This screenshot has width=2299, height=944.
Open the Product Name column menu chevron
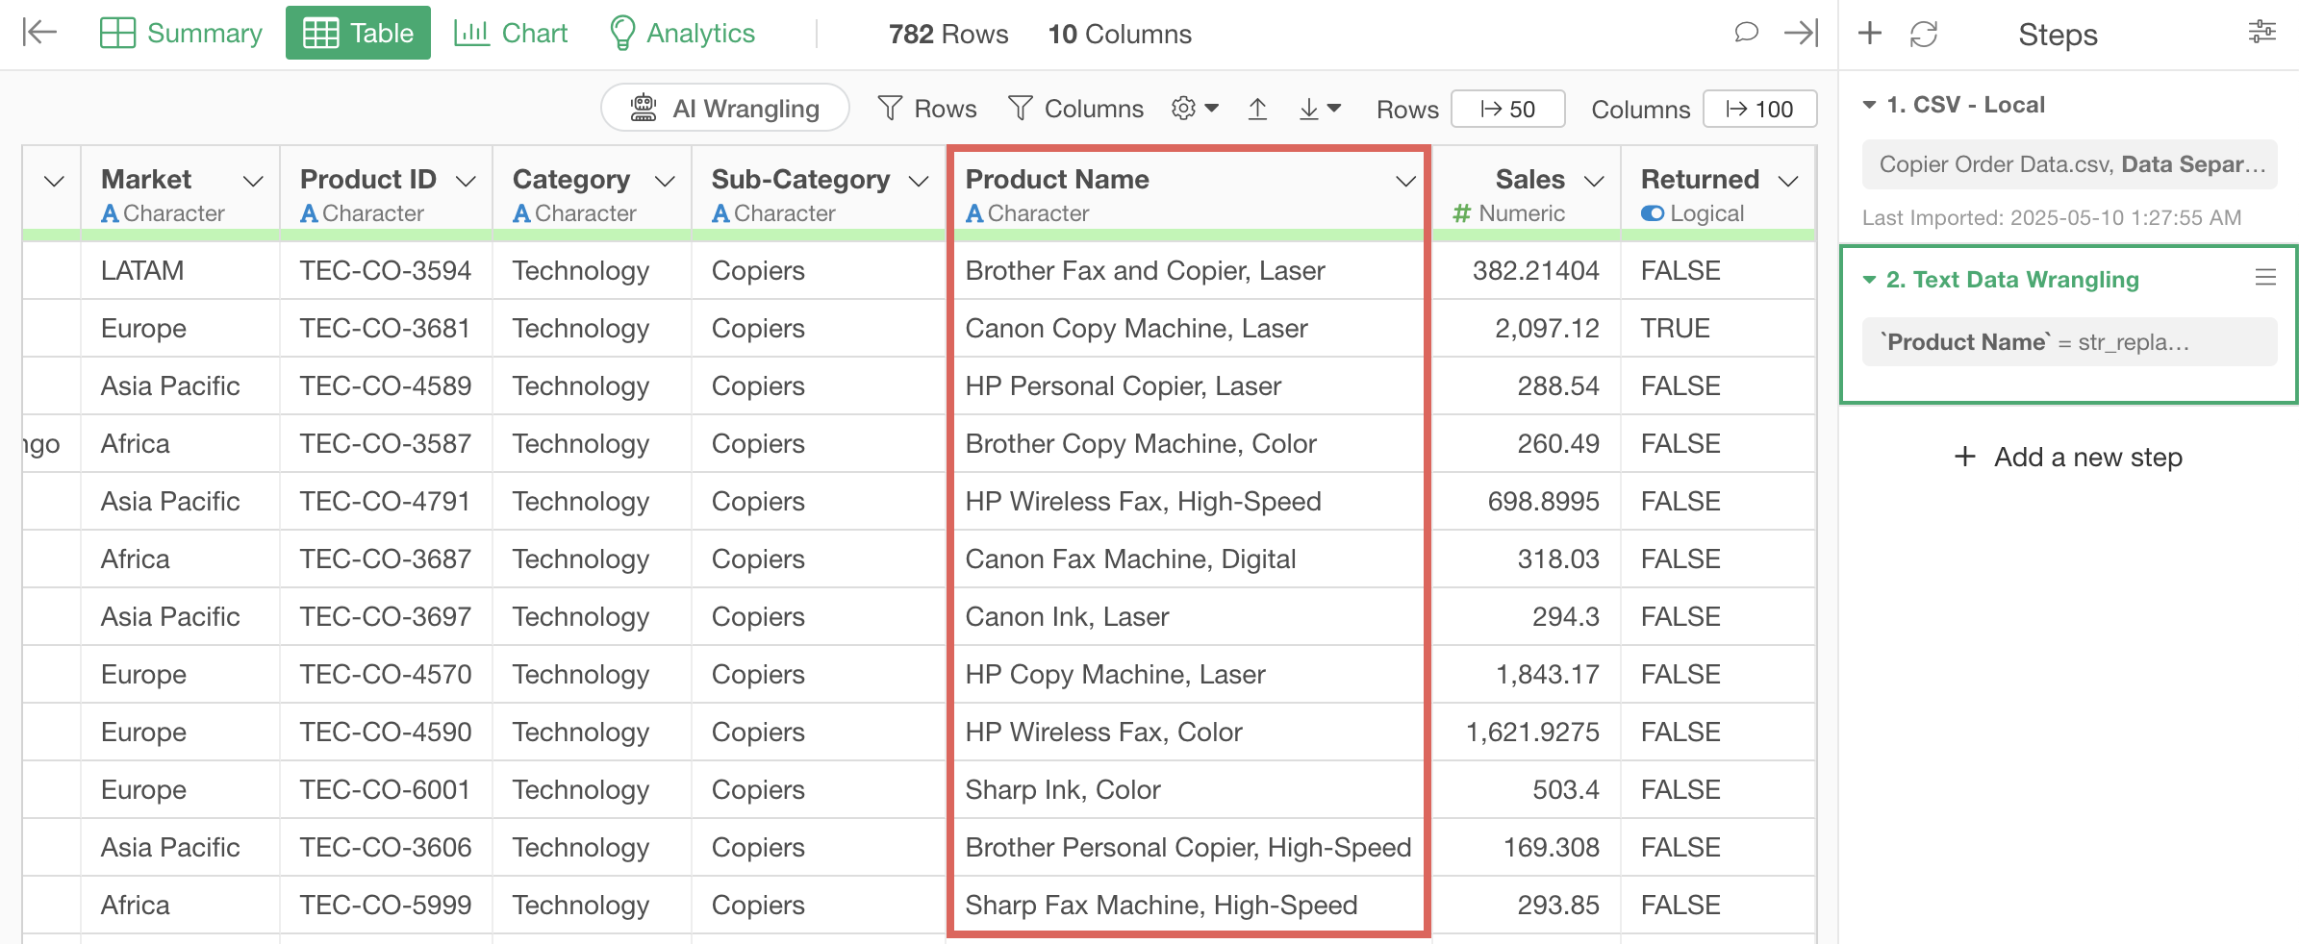click(1405, 181)
